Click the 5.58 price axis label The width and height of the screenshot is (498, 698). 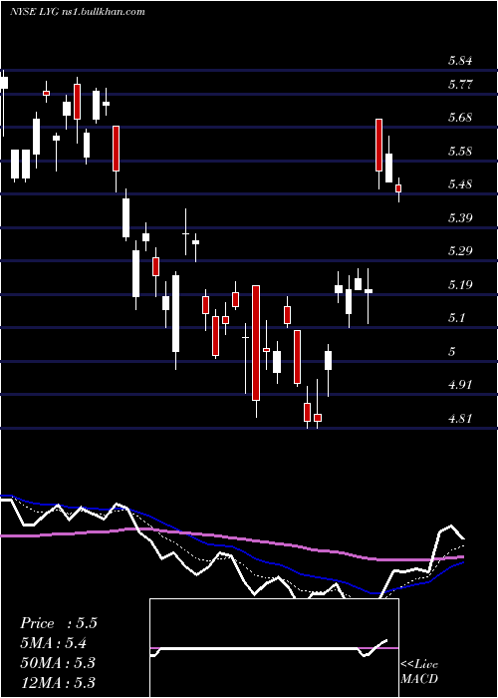click(460, 151)
